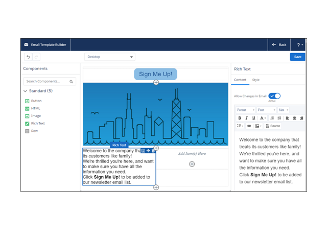328x235 pixels.
Task: Click the Save button
Action: (297, 57)
